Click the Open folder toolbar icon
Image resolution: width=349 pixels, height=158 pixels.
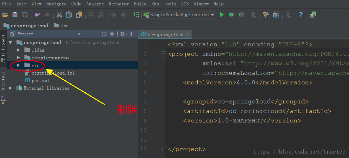click(5, 15)
